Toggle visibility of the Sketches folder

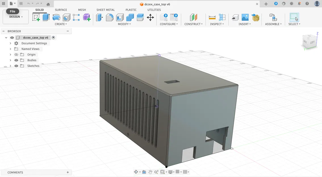coord(16,66)
